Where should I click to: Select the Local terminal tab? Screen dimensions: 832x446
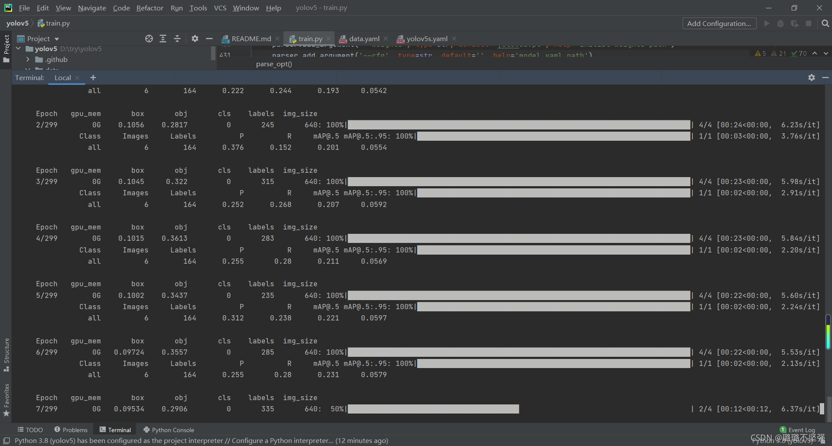click(x=63, y=78)
